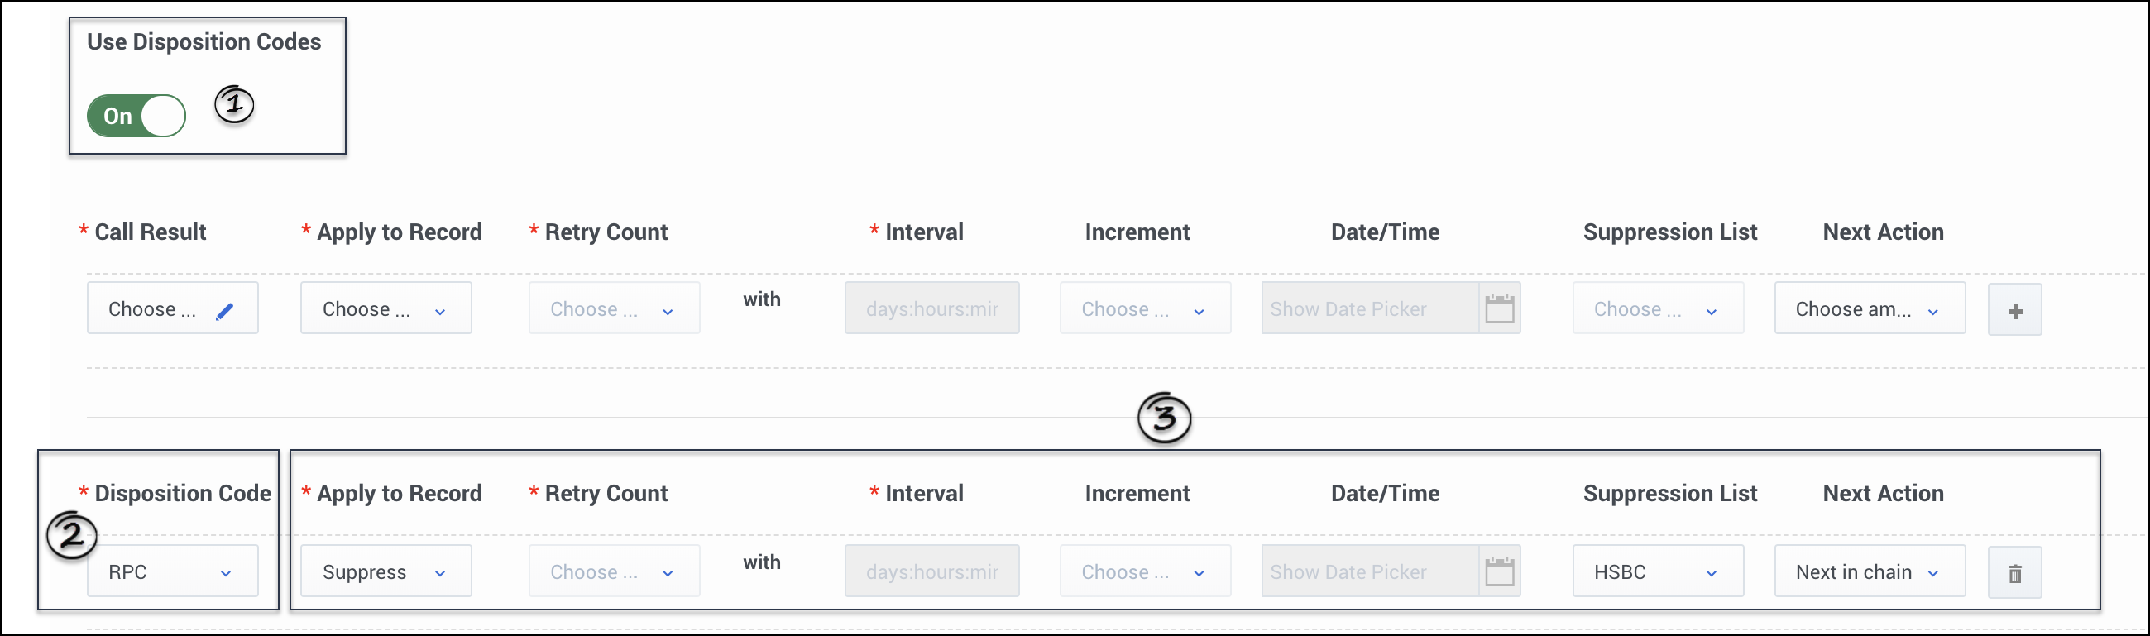
Task: Open first row Retry Count dropdown
Action: (x=614, y=308)
